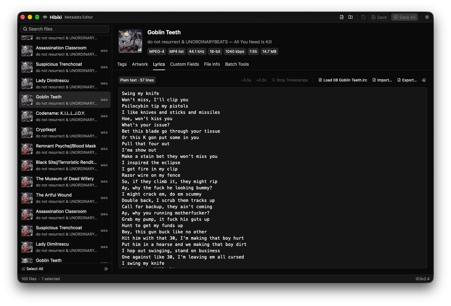Click the eraser icon to clear lyrics
This screenshot has width=451, height=306.
[x=424, y=80]
